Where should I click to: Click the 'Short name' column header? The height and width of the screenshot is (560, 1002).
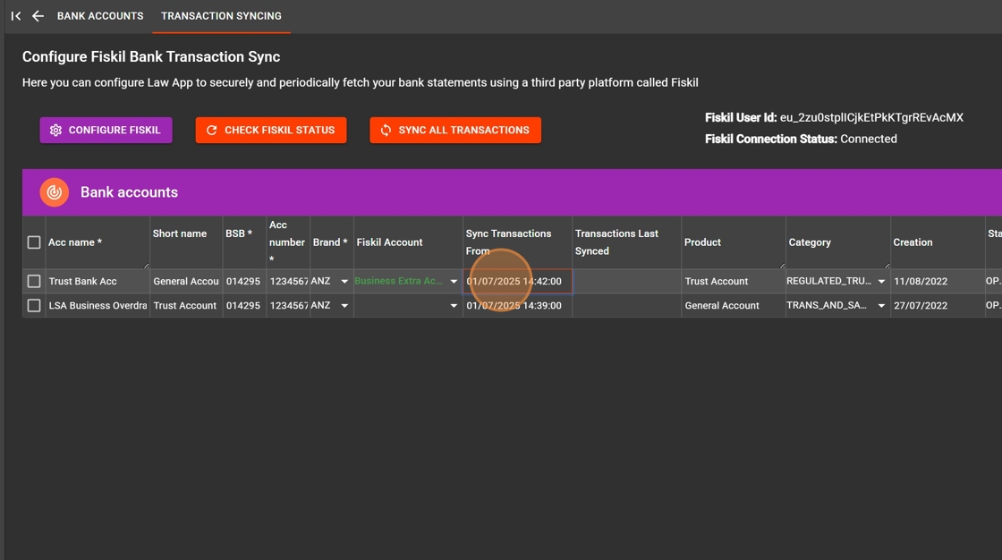click(186, 242)
